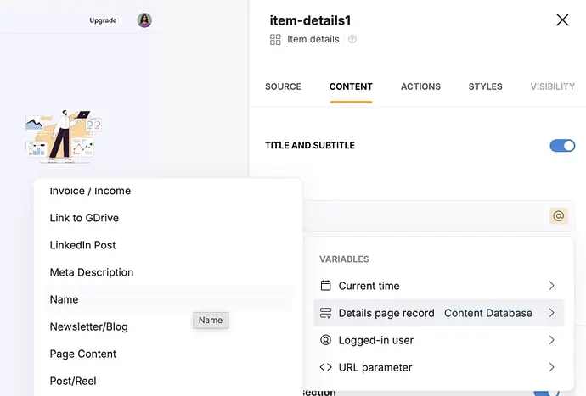586x396 pixels.
Task: Click the Logged-in user person icon
Action: [x=325, y=340]
